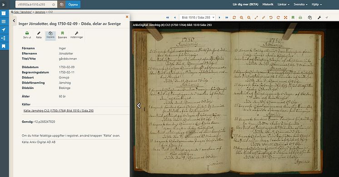The width and height of the screenshot is (339, 177).
Task: Click the Skriv ut print button in record panel
Action: pos(27,35)
